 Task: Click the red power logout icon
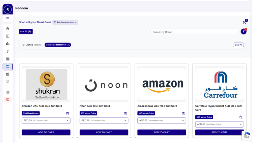click(7, 99)
